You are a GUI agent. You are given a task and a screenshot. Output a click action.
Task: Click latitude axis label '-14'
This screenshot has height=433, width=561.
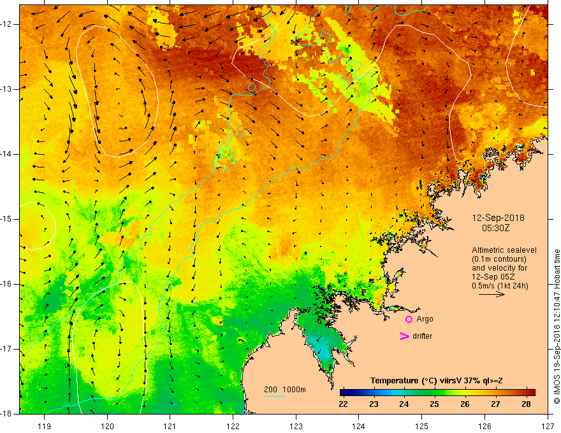pyautogui.click(x=6, y=154)
